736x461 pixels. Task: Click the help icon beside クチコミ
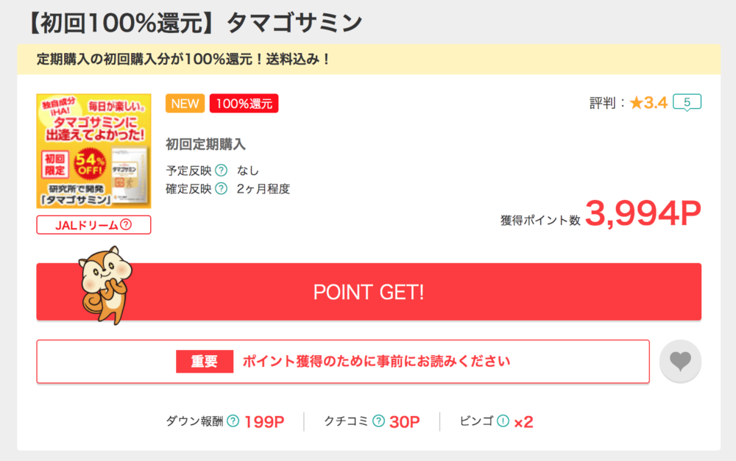378,421
